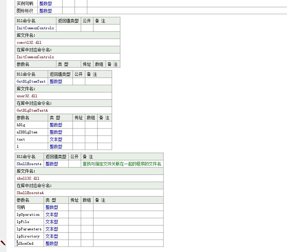Viewport: 287px width, 252px height.
Task: Click the red marker icon in left margin
Action: [3, 243]
